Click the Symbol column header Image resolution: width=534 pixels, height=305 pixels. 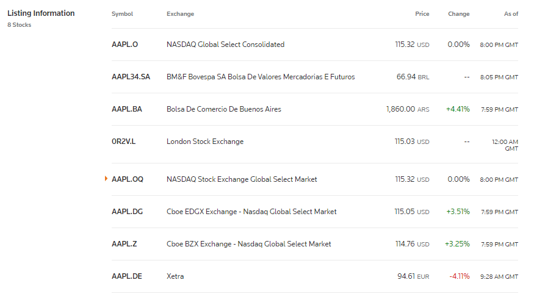[x=122, y=14]
